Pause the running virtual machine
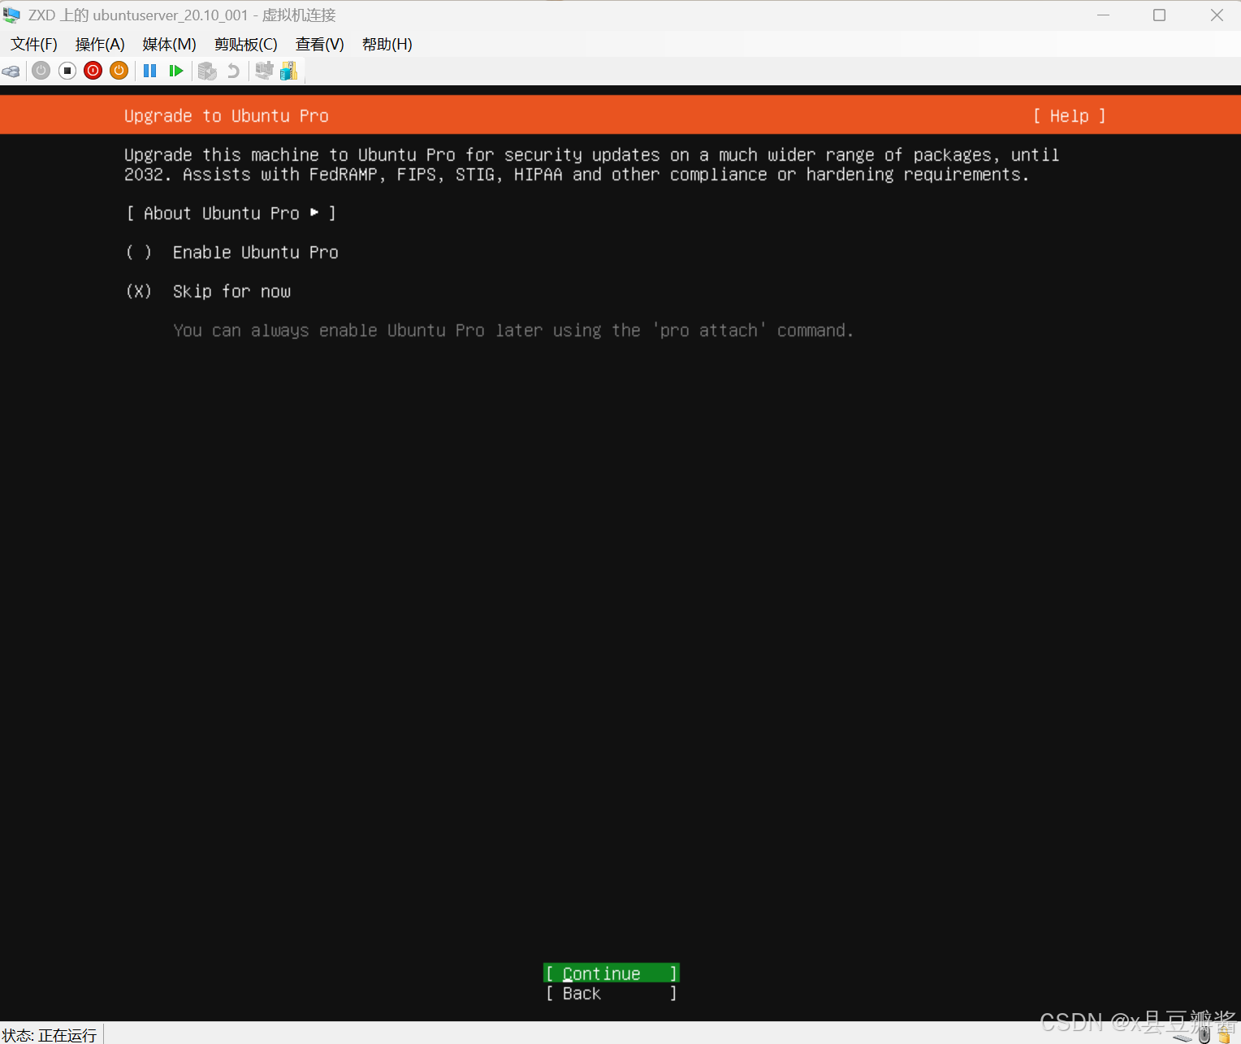 [149, 71]
